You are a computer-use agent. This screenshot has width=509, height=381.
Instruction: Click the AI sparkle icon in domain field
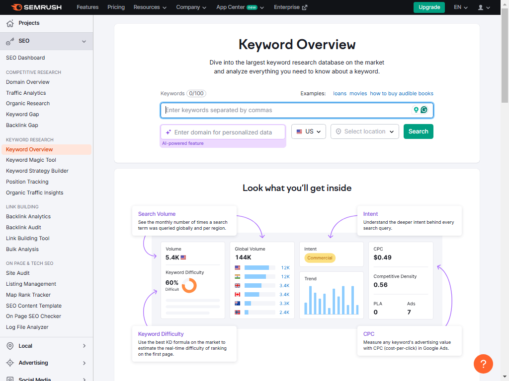coord(169,132)
